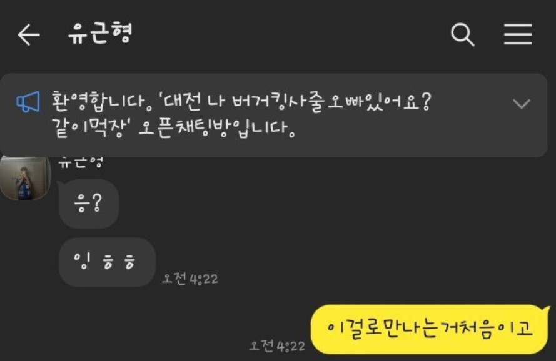556x361 pixels.
Task: Select the 잉 ㅎㅎ message bubble
Action: coord(107,262)
